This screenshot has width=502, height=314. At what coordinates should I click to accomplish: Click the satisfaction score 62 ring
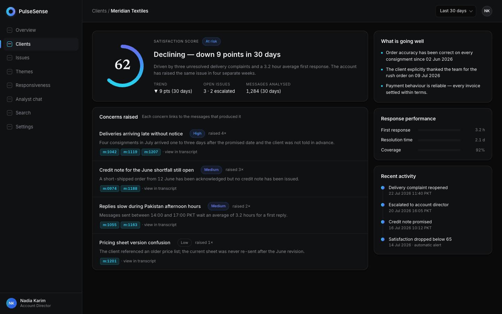[x=123, y=66]
